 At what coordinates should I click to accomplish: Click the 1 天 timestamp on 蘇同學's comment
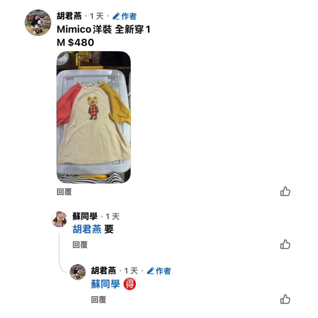coord(113,217)
